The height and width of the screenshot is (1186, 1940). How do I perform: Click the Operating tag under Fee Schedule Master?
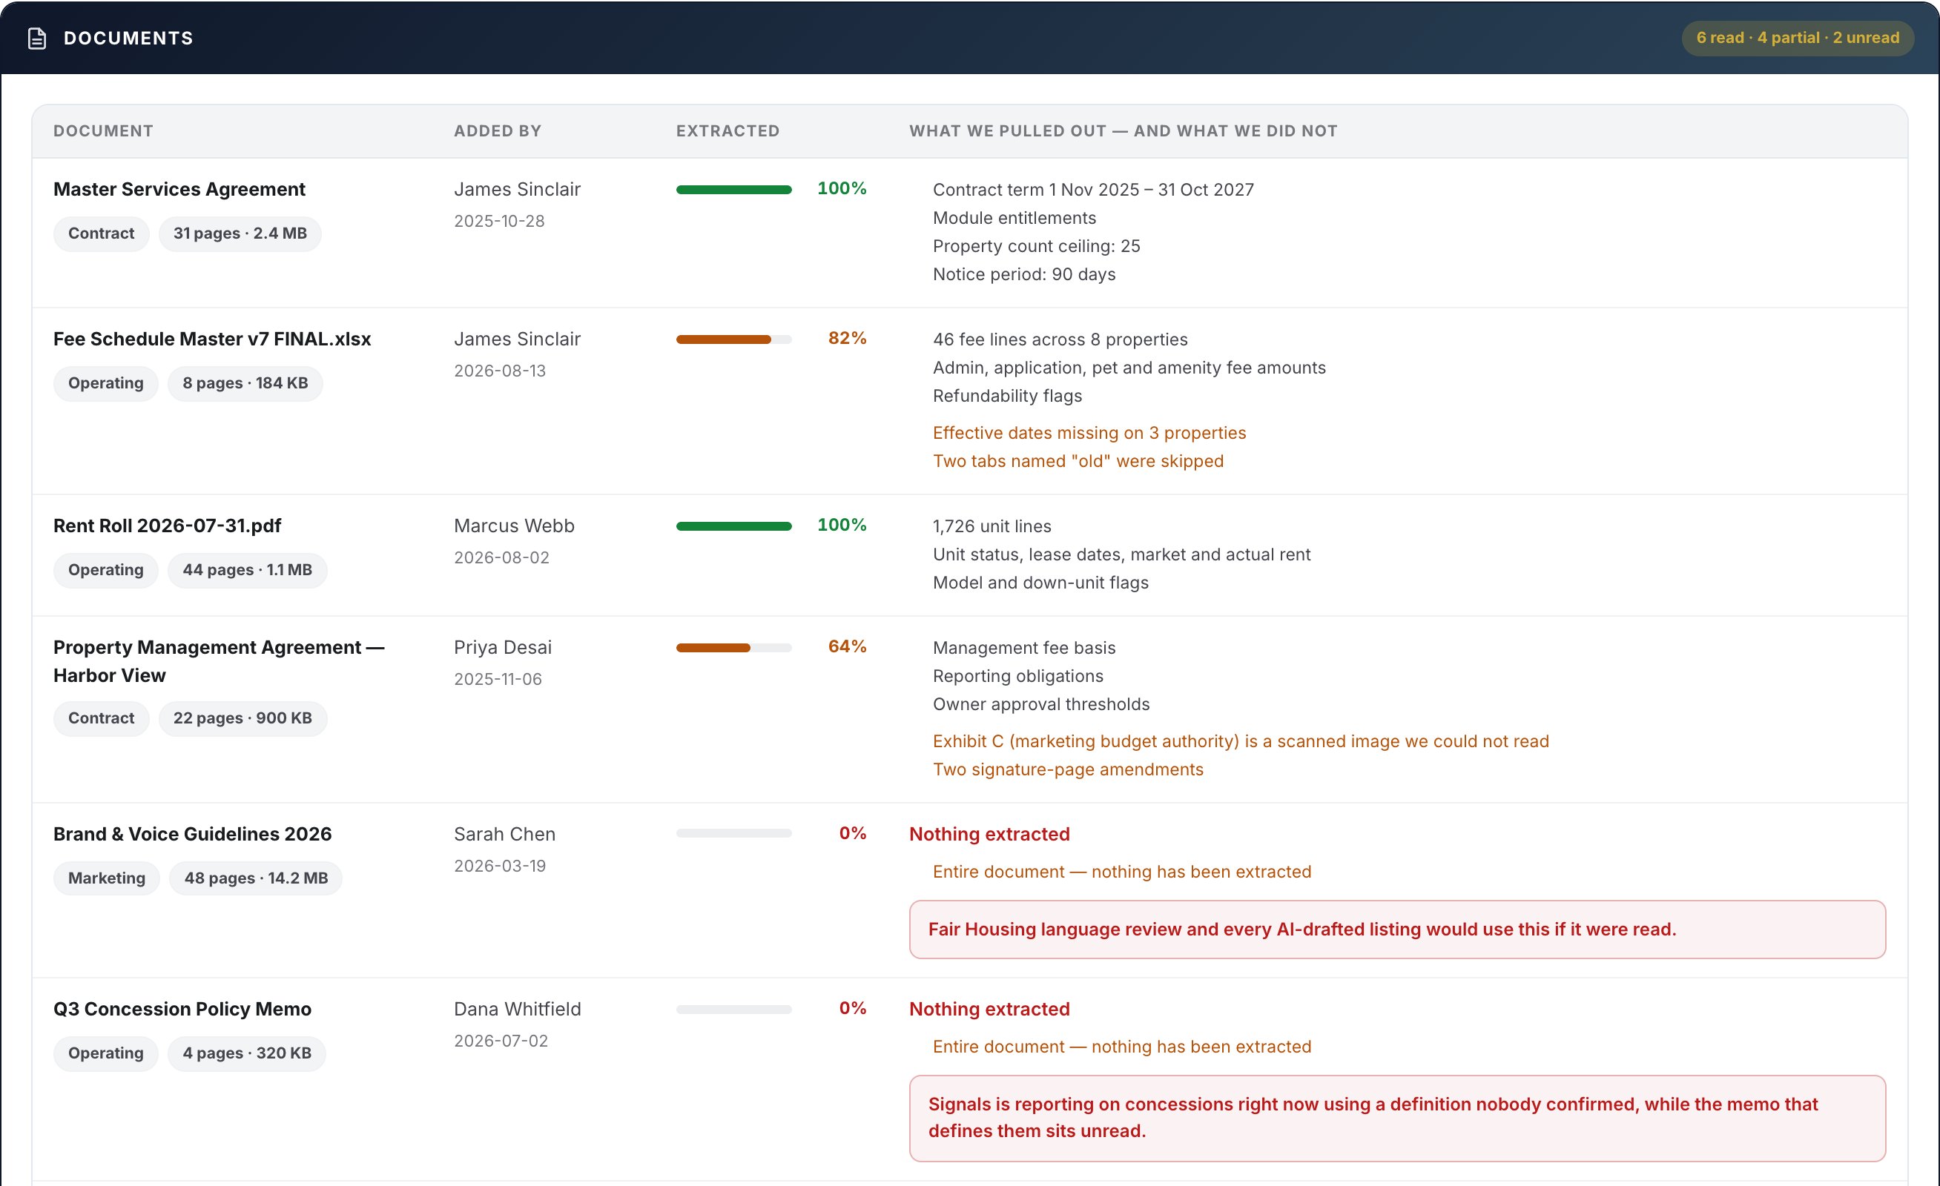tap(105, 383)
